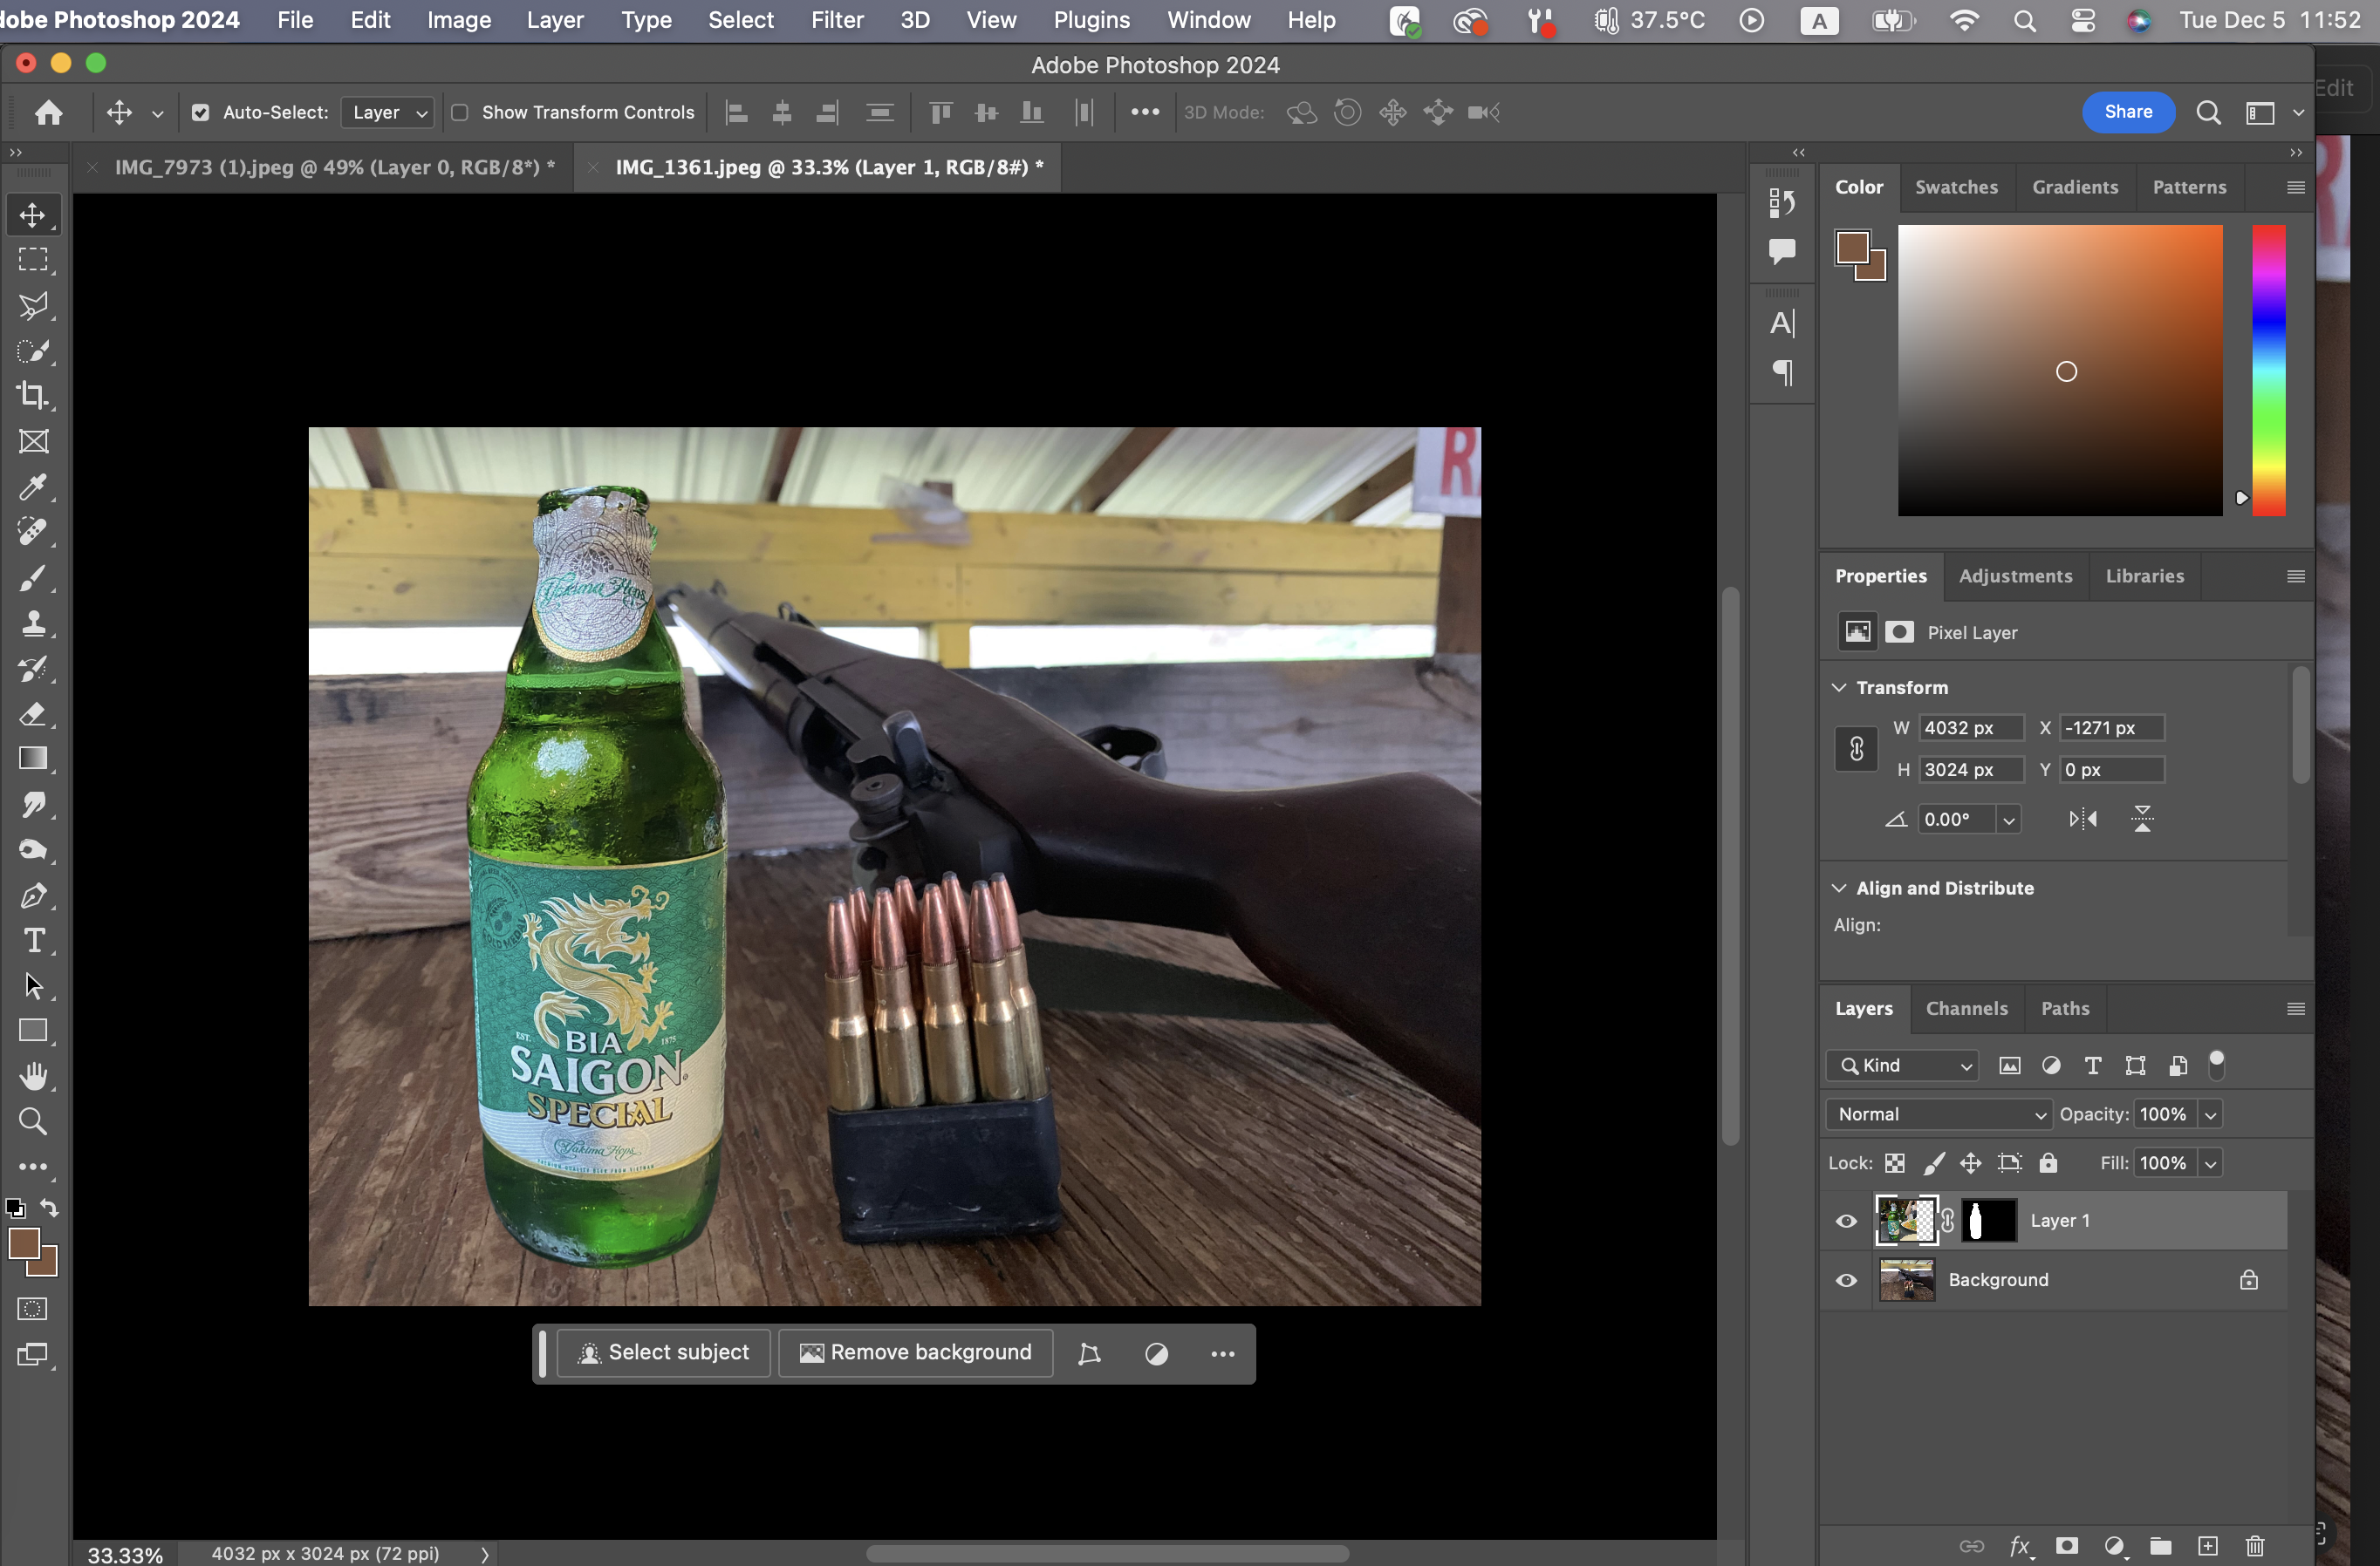This screenshot has width=2380, height=1566.
Task: Select the Hand tool
Action: 33,1076
